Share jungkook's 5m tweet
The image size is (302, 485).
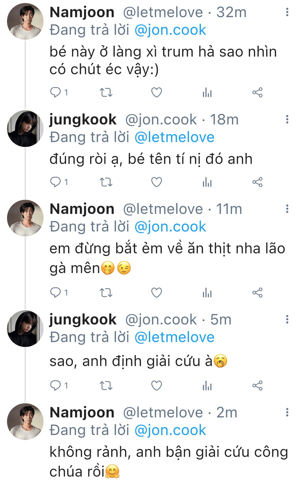[257, 385]
